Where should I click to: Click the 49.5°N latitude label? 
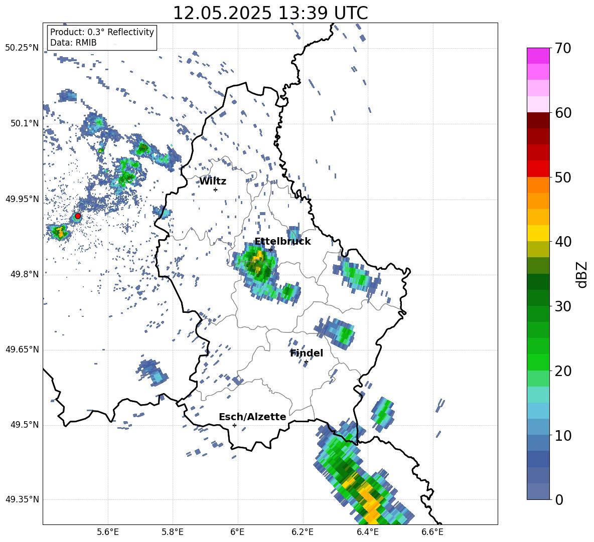pos(25,425)
